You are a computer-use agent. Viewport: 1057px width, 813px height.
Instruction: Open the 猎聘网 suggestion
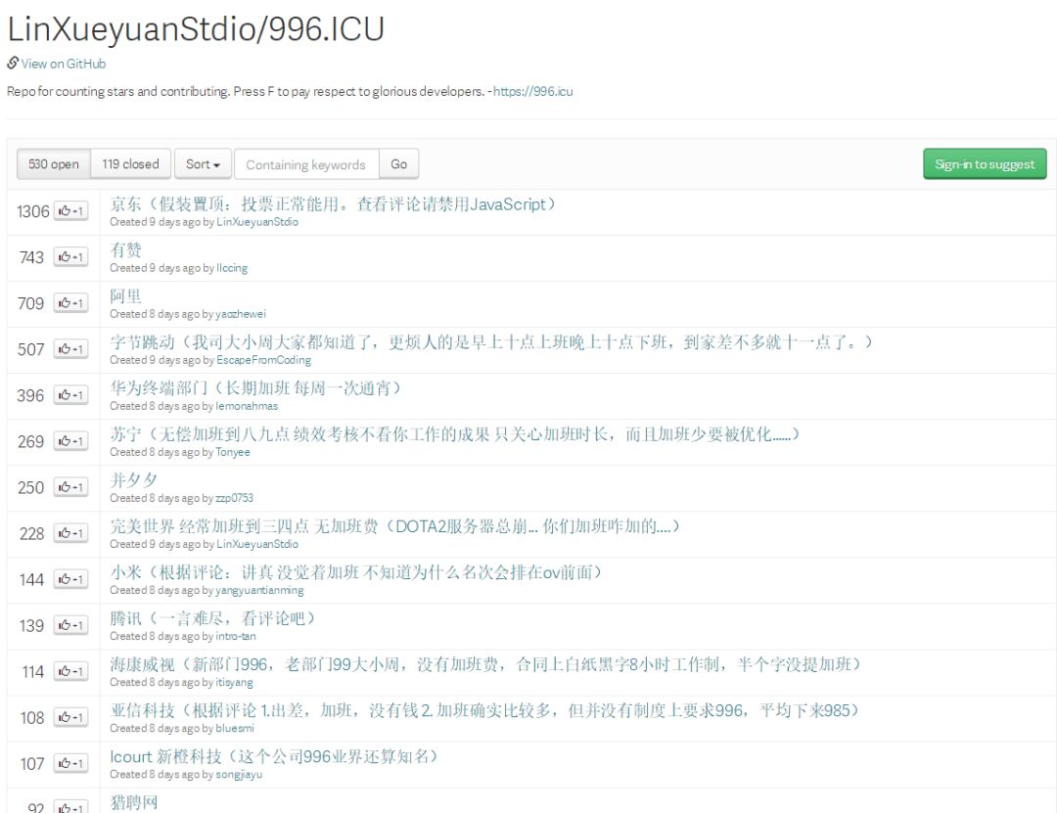(134, 802)
